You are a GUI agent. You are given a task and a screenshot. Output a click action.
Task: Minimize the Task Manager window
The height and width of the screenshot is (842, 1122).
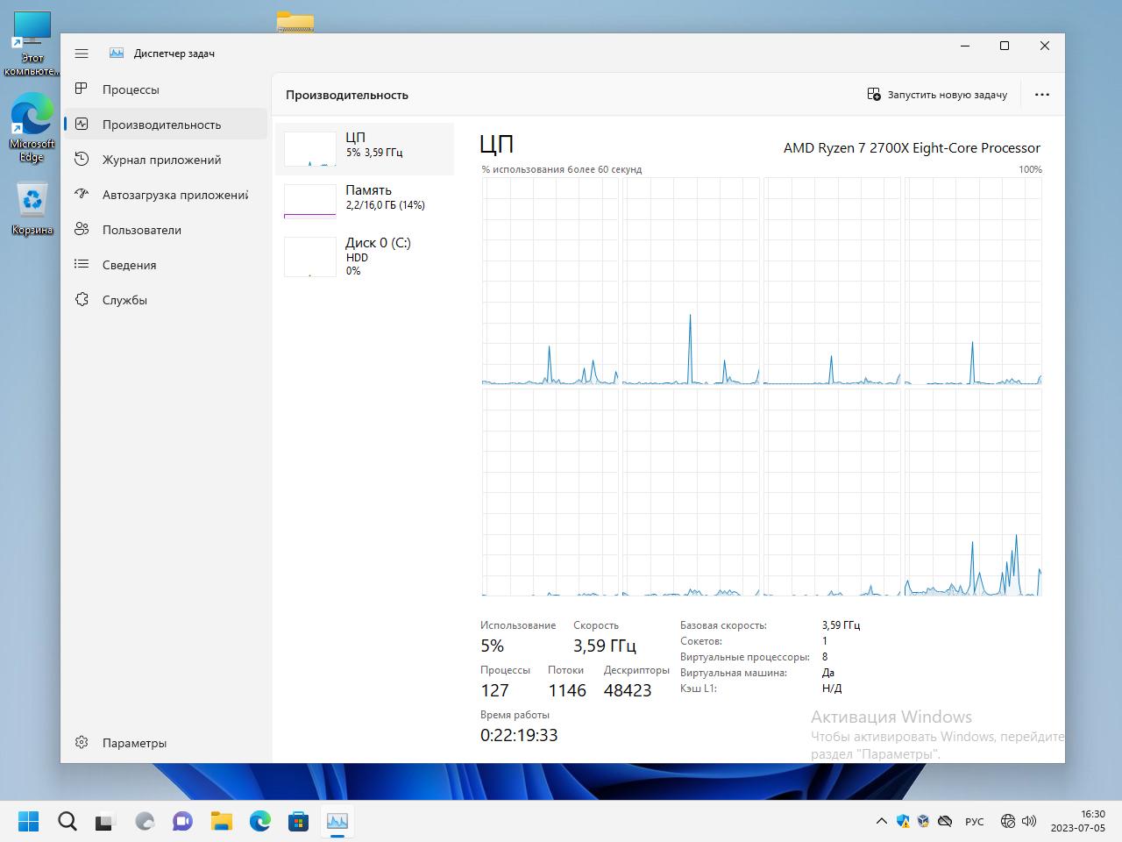coord(965,46)
